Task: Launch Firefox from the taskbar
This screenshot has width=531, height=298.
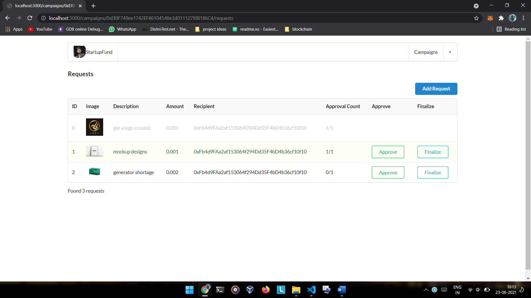Action: pos(266,290)
